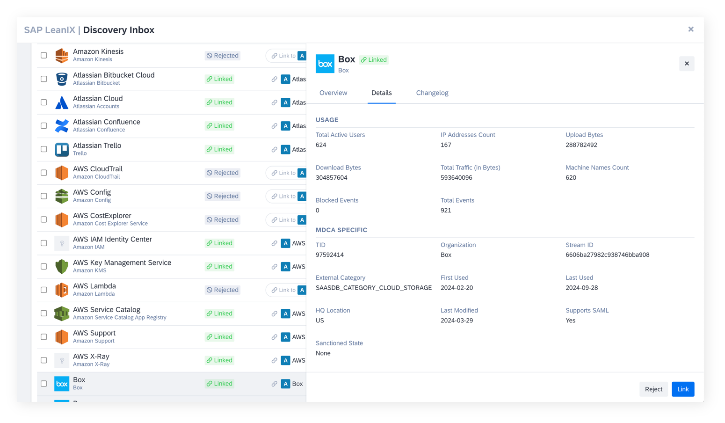Click the Rejected status of AWS Config
The image size is (725, 423).
click(223, 196)
